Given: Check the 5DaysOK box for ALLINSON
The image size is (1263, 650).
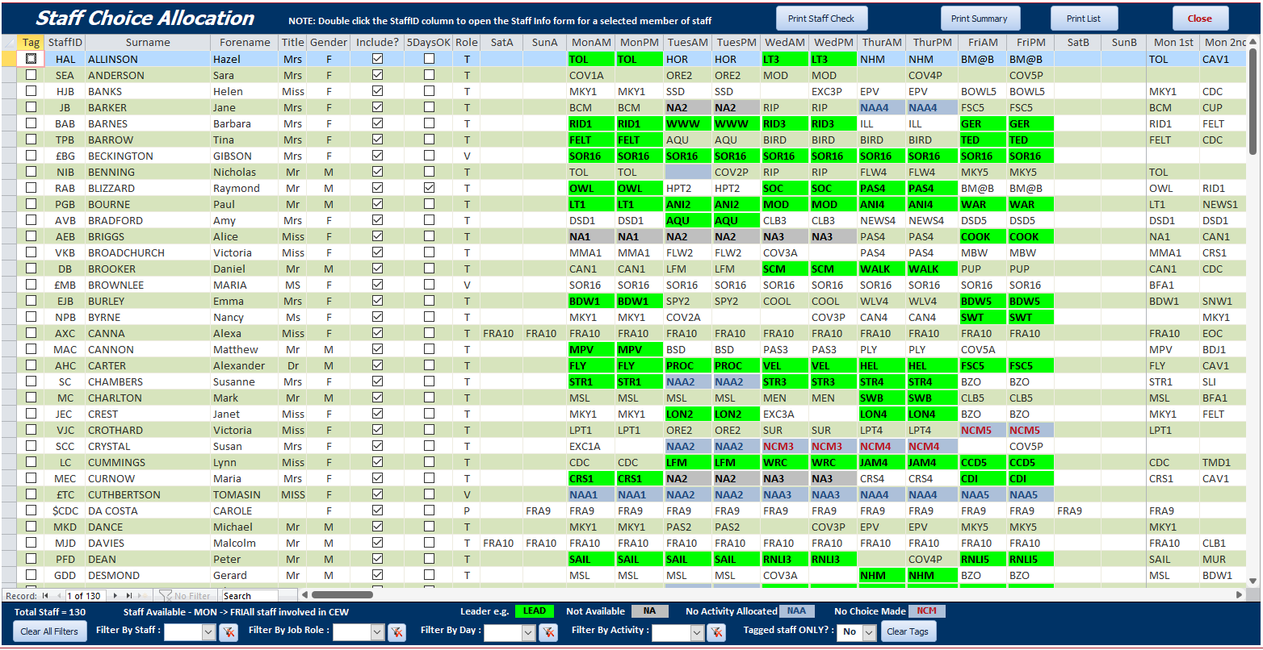Looking at the screenshot, I should click(x=429, y=59).
